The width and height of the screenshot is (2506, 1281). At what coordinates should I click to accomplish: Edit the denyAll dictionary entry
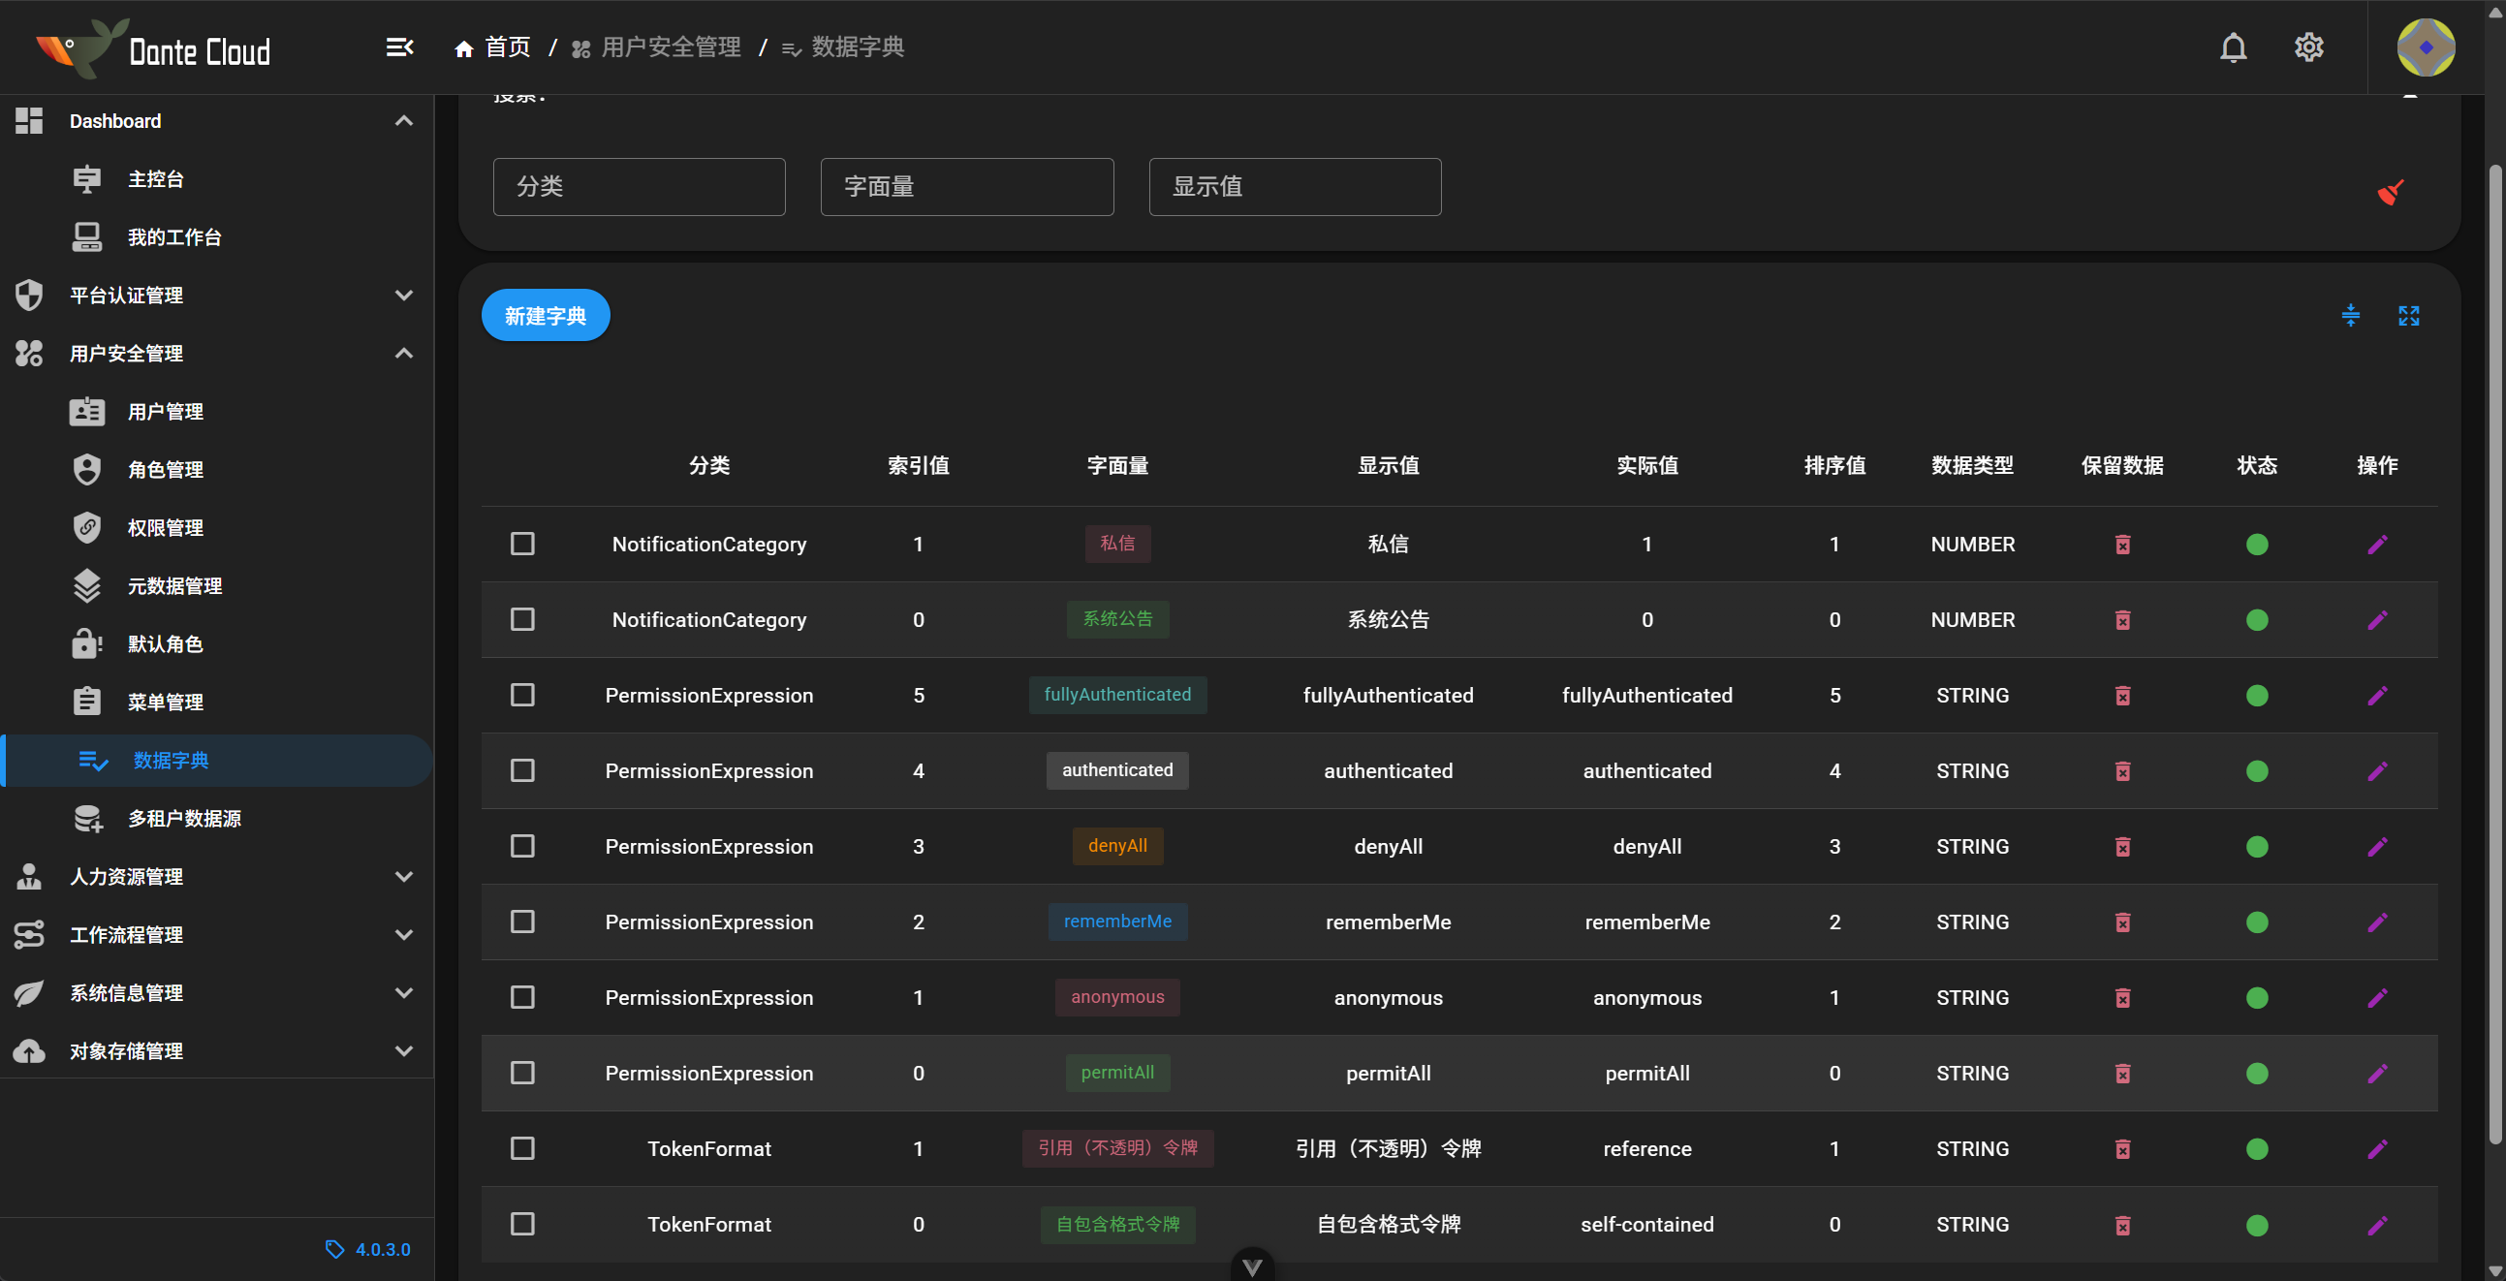[x=2377, y=846]
